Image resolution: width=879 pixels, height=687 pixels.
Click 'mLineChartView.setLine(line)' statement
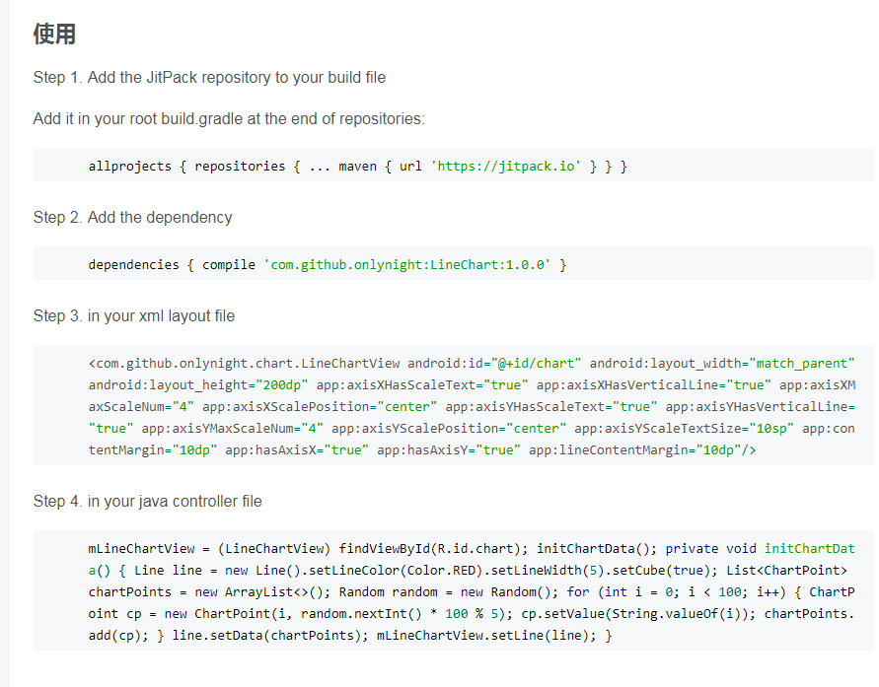click(x=482, y=636)
